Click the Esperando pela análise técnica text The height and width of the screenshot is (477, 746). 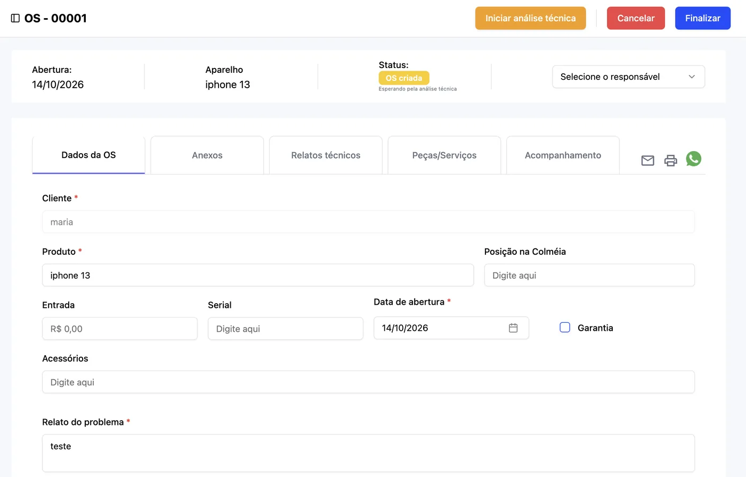(418, 89)
